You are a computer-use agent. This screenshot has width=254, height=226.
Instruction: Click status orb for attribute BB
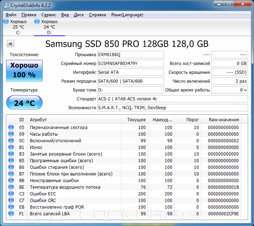point(11,180)
